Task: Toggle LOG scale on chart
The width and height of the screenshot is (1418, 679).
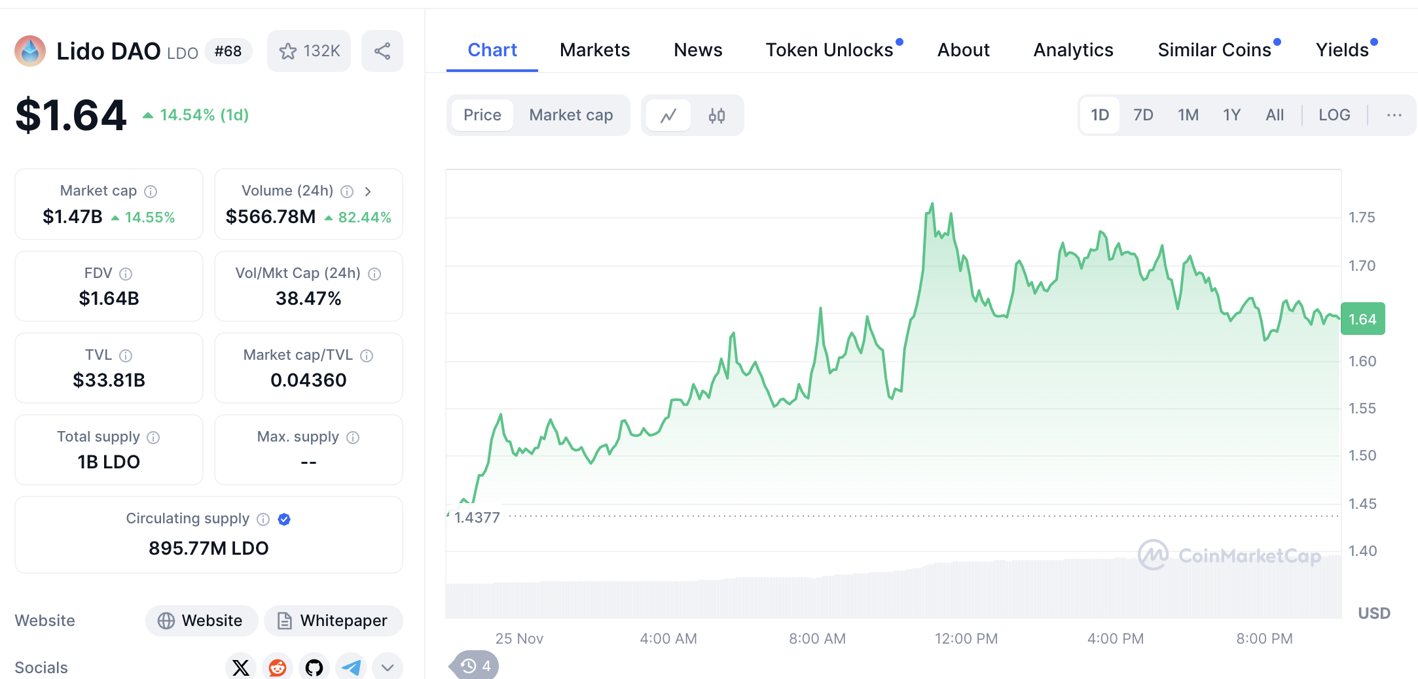Action: pos(1334,115)
